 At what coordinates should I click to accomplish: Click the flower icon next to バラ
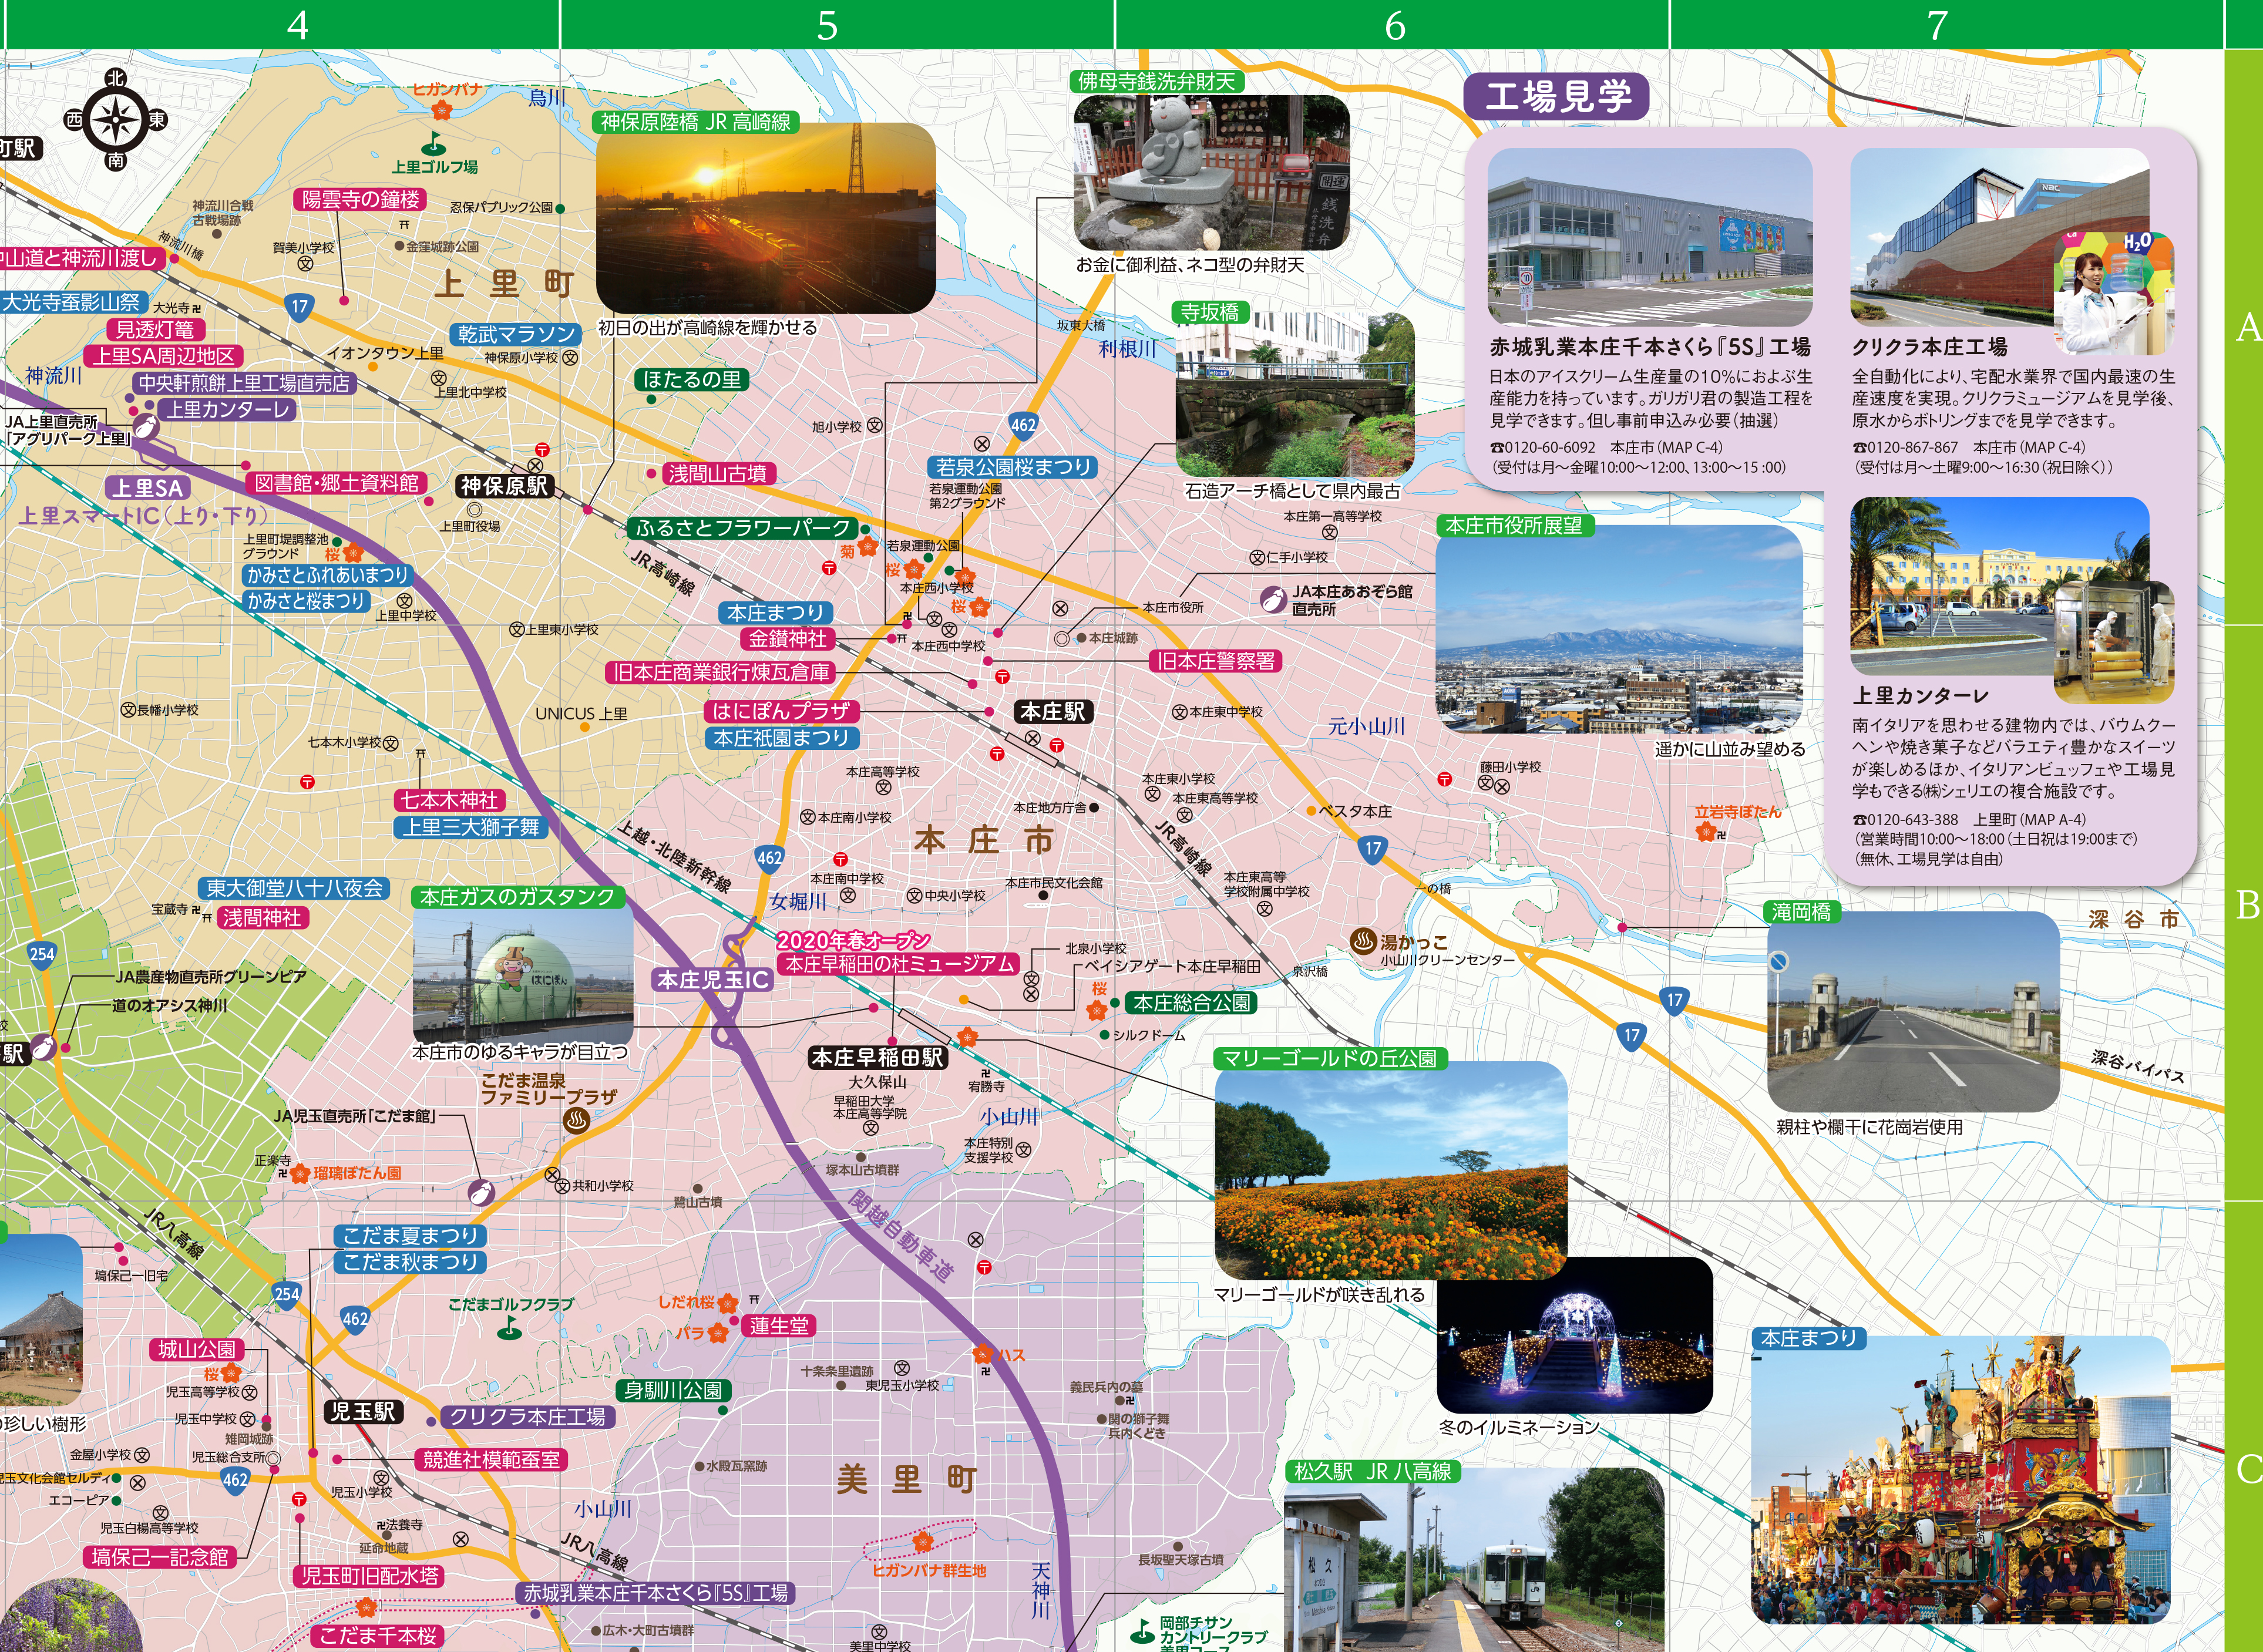[x=717, y=1332]
